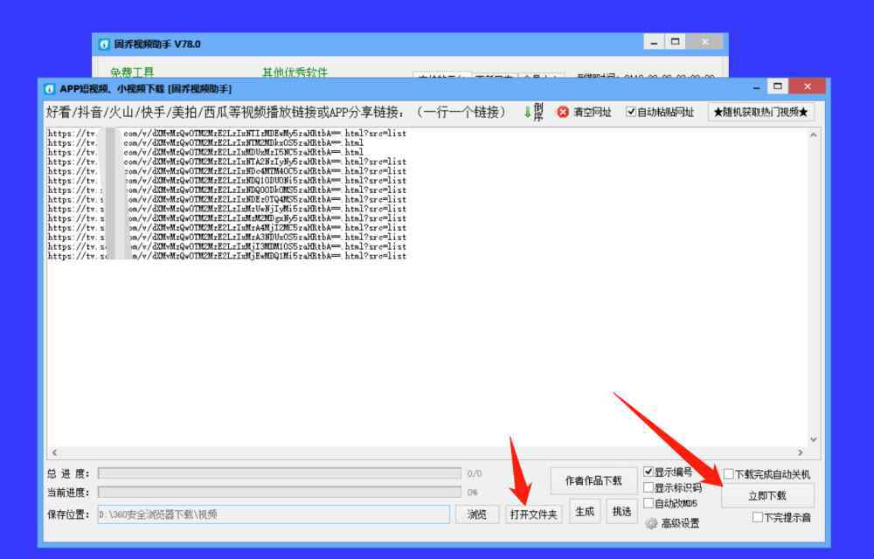Image resolution: width=874 pixels, height=559 pixels.
Task: Click the first URL line in the list
Action: (x=227, y=133)
